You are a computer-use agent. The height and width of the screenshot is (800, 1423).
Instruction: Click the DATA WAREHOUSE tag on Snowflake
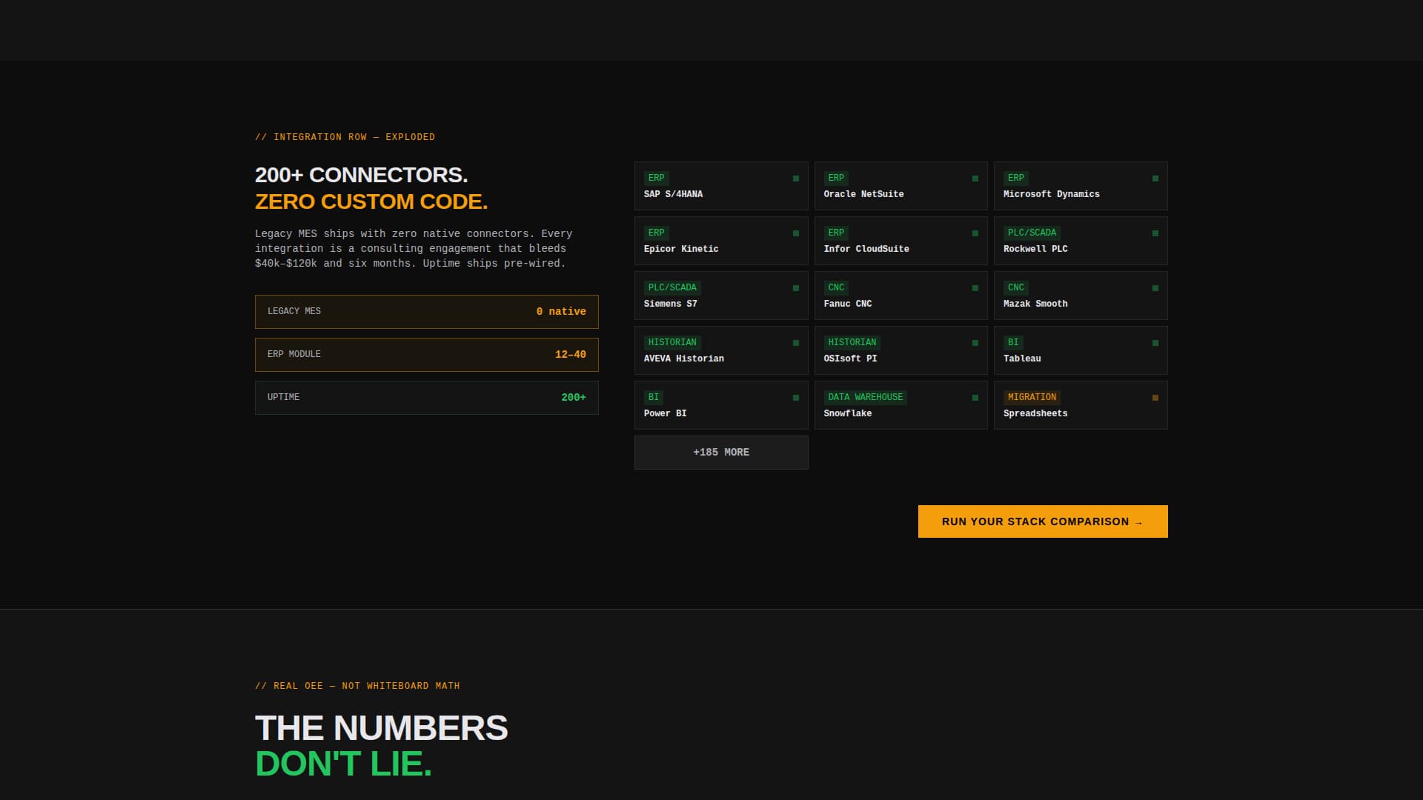[x=866, y=397]
